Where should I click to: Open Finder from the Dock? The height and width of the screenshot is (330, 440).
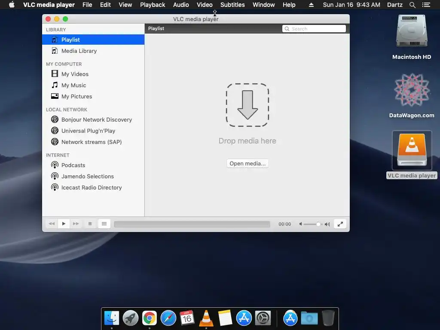112,318
